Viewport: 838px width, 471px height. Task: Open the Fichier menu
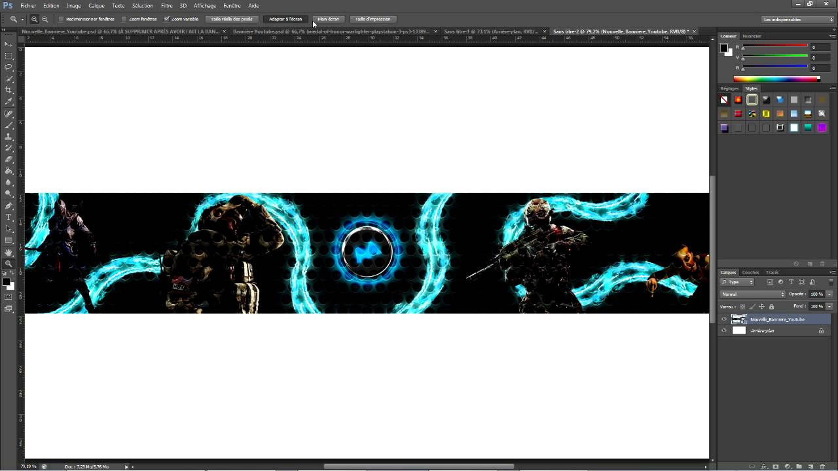[x=28, y=5]
